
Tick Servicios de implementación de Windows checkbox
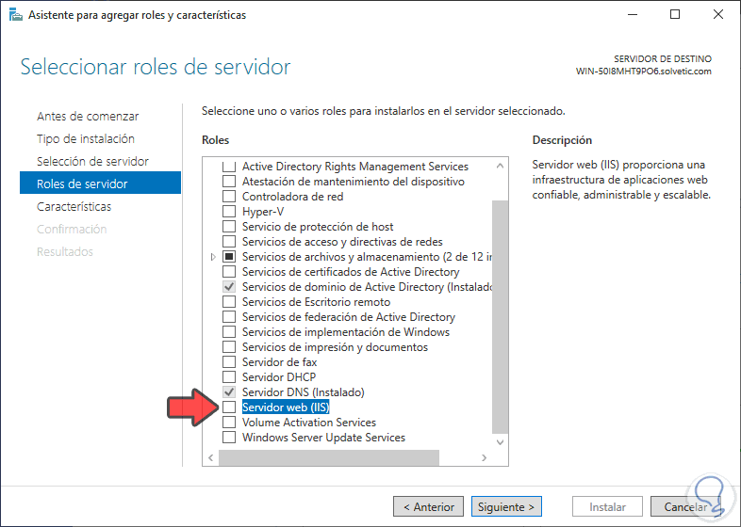point(229,332)
